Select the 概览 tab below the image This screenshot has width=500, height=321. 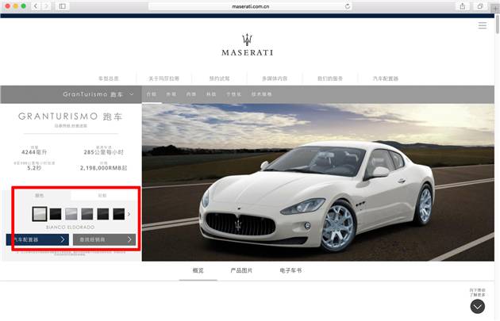[198, 271]
